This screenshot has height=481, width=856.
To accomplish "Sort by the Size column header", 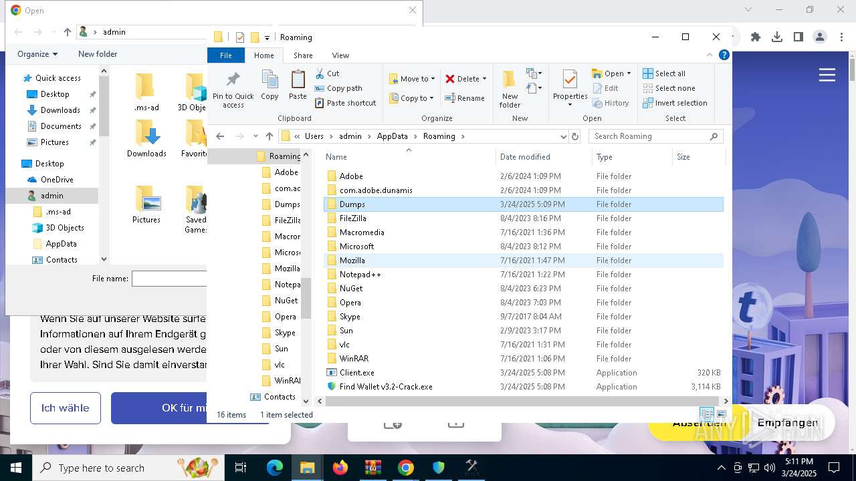I will [683, 157].
